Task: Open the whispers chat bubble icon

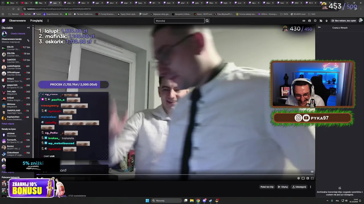Action: coord(315,21)
